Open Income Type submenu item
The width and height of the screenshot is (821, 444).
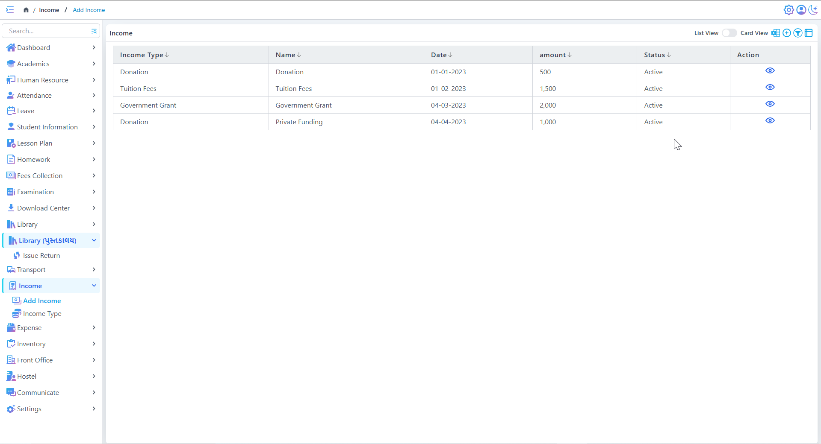click(x=42, y=314)
